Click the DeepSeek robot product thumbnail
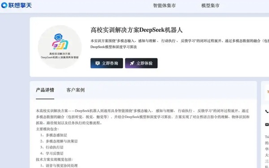This screenshot has width=269, height=168. [60, 47]
